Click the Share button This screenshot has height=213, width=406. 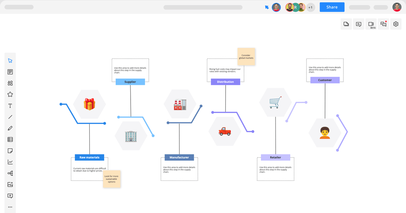(x=332, y=7)
